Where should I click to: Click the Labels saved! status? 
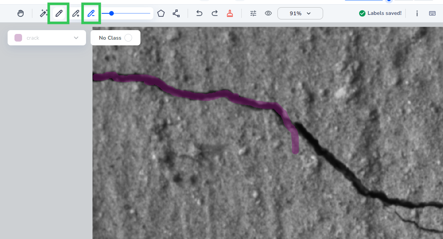tap(380, 13)
